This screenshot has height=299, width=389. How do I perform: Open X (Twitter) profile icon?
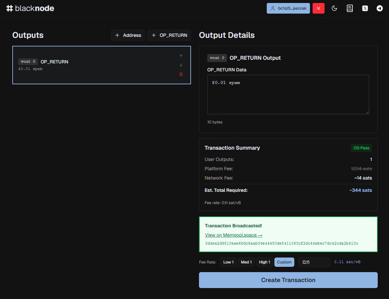pyautogui.click(x=365, y=8)
